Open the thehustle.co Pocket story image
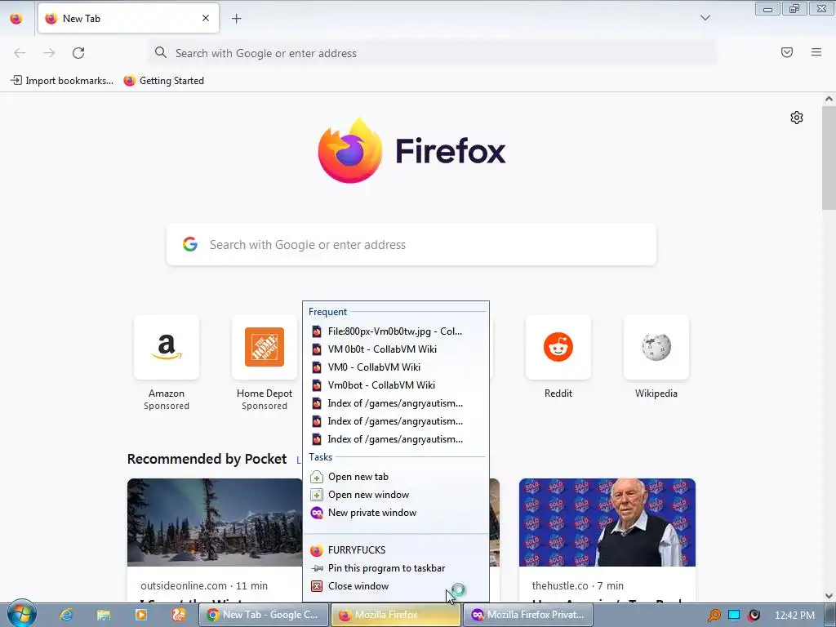836x627 pixels. [x=607, y=522]
